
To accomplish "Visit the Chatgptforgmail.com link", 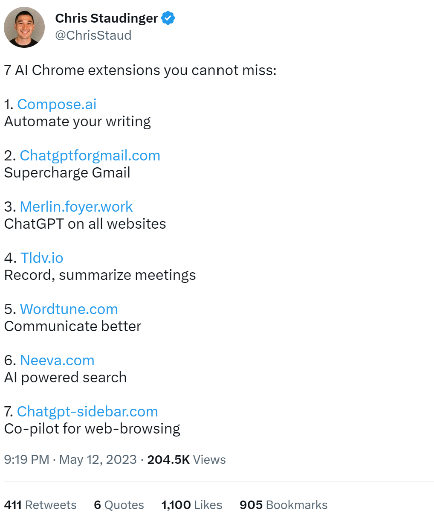I will coord(90,156).
